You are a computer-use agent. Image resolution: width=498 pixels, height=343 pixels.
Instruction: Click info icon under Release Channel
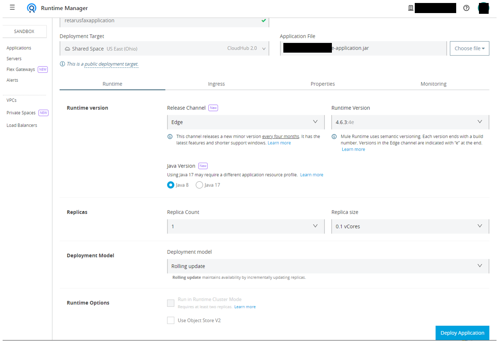tap(170, 137)
